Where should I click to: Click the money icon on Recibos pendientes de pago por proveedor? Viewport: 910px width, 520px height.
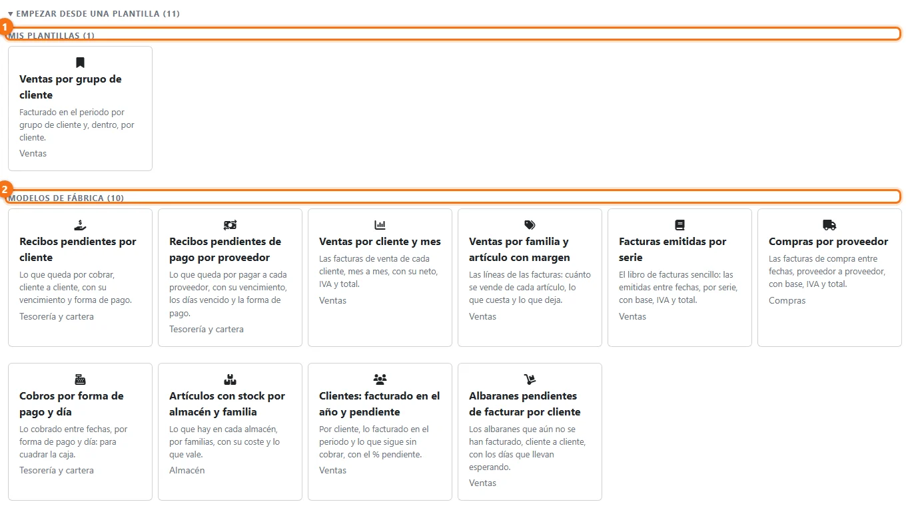pos(230,225)
